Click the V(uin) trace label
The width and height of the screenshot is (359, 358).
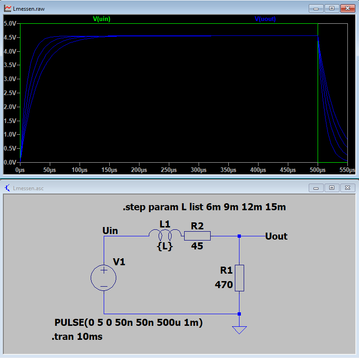click(x=101, y=19)
